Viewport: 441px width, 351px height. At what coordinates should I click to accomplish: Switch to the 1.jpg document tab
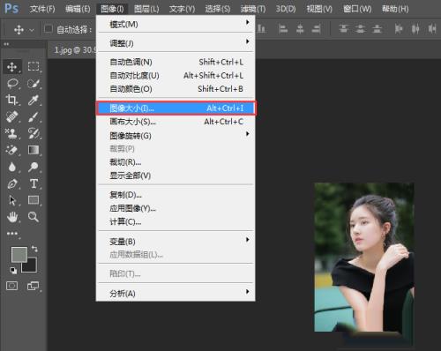(x=72, y=50)
